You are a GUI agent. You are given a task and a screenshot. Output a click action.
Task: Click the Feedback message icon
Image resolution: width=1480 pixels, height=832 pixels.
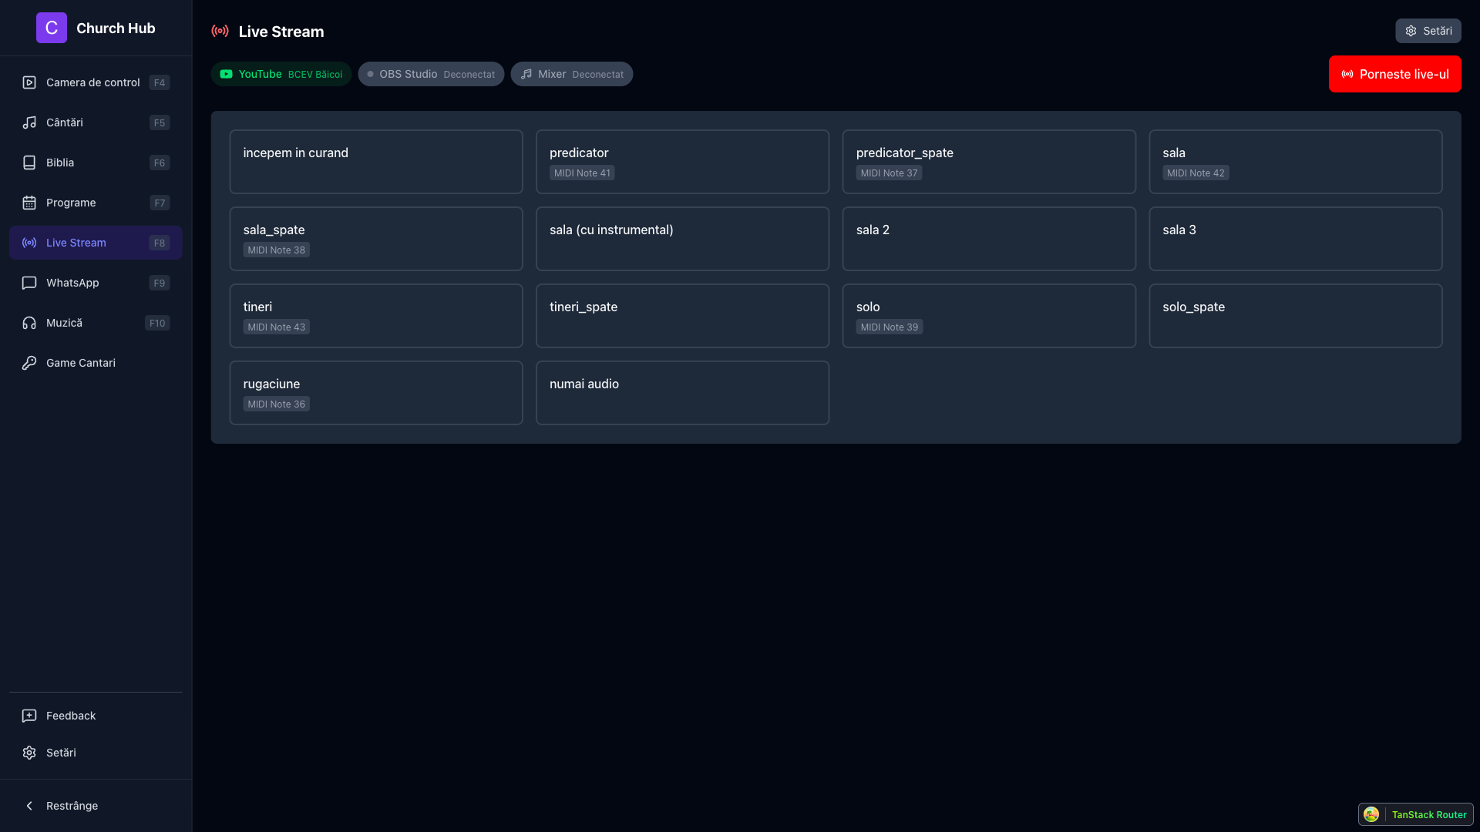(29, 716)
